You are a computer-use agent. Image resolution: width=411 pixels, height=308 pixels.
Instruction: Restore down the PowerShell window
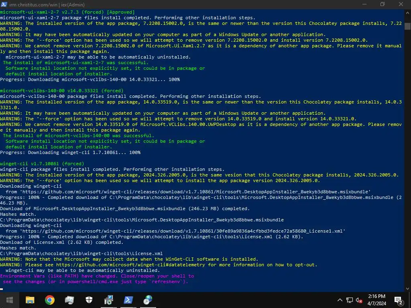(383, 4)
